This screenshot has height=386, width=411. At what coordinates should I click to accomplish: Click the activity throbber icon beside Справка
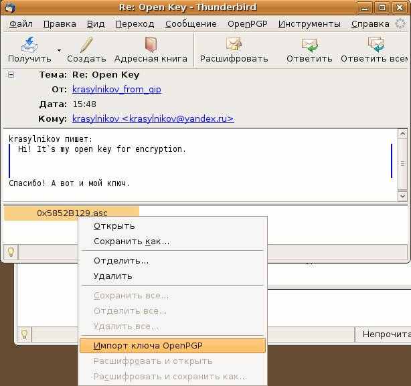click(400, 23)
